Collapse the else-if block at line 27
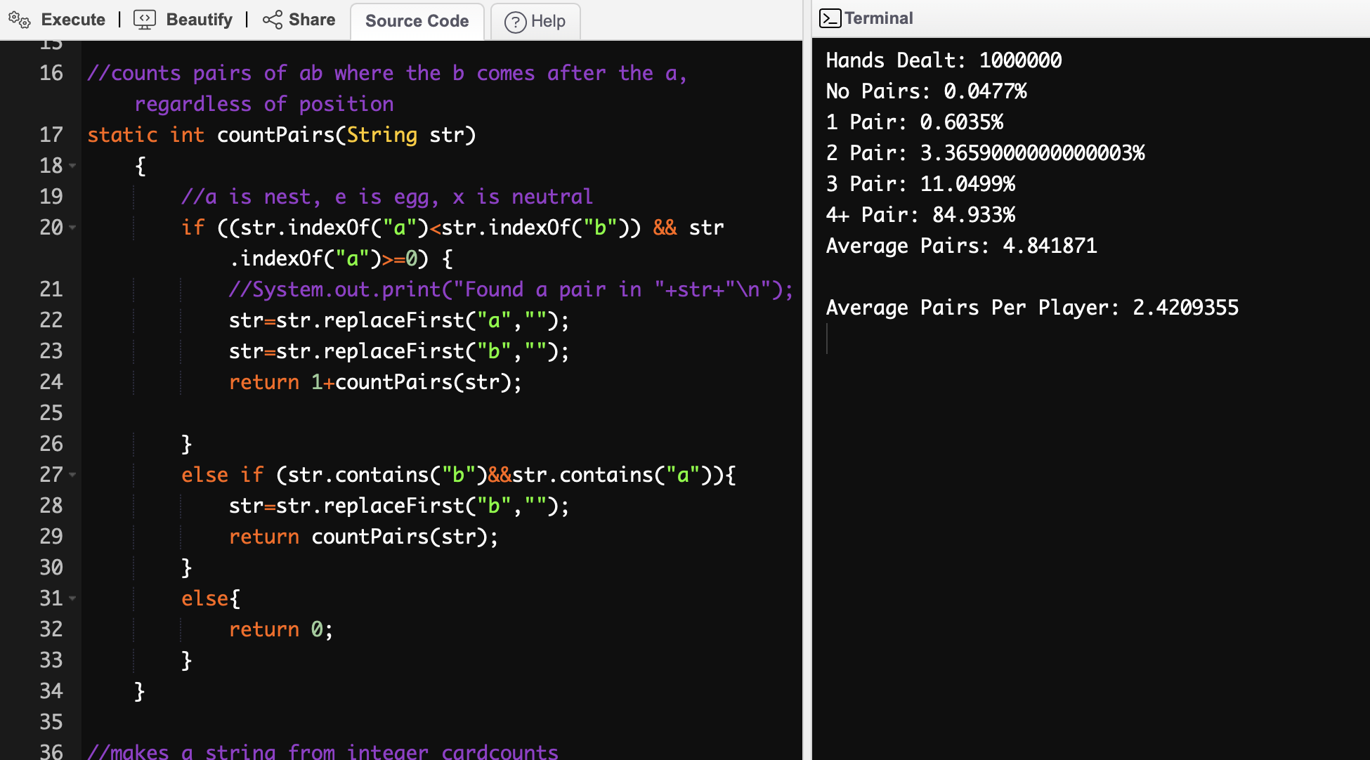Image resolution: width=1370 pixels, height=760 pixels. (x=72, y=475)
